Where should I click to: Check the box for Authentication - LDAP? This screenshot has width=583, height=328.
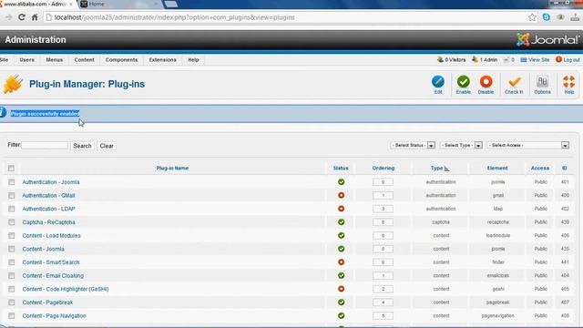tap(12, 209)
